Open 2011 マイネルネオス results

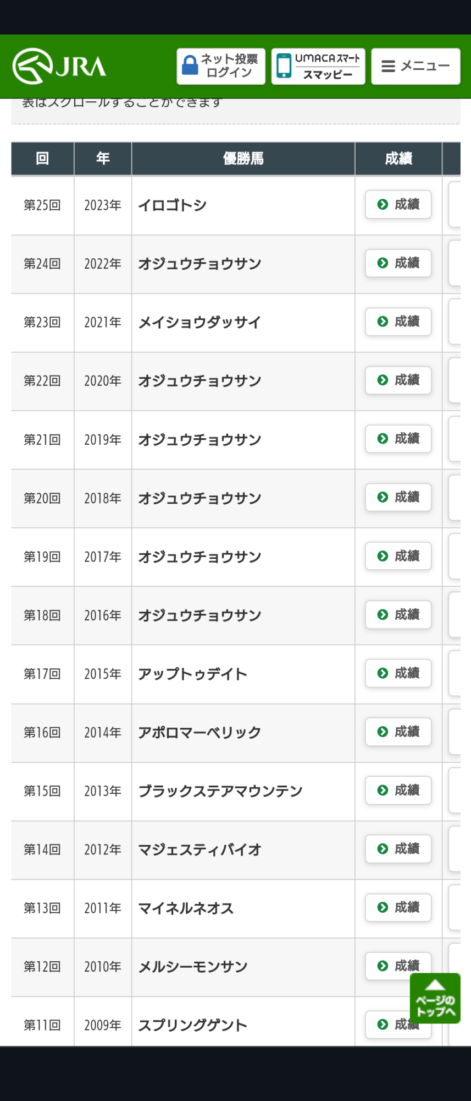point(398,908)
